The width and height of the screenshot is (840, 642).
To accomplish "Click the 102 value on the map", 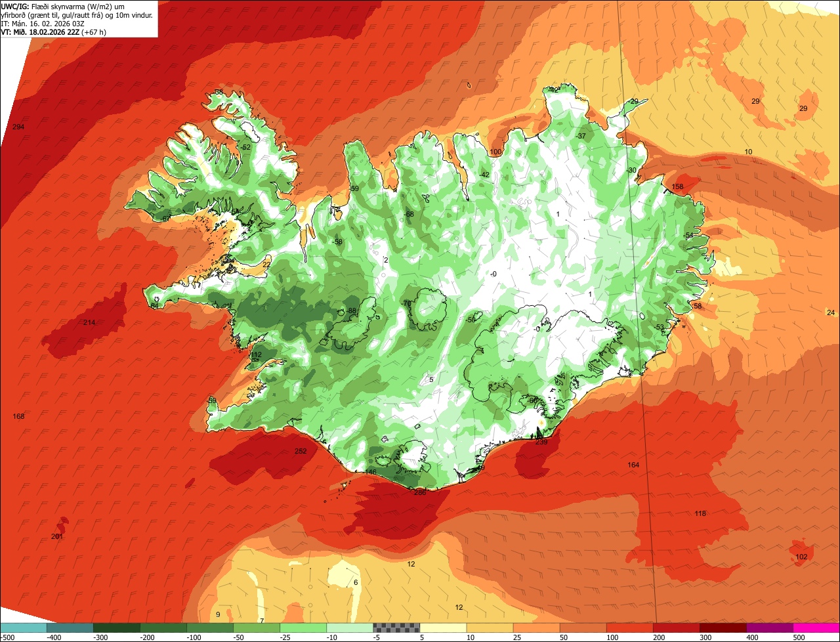I will pyautogui.click(x=801, y=557).
